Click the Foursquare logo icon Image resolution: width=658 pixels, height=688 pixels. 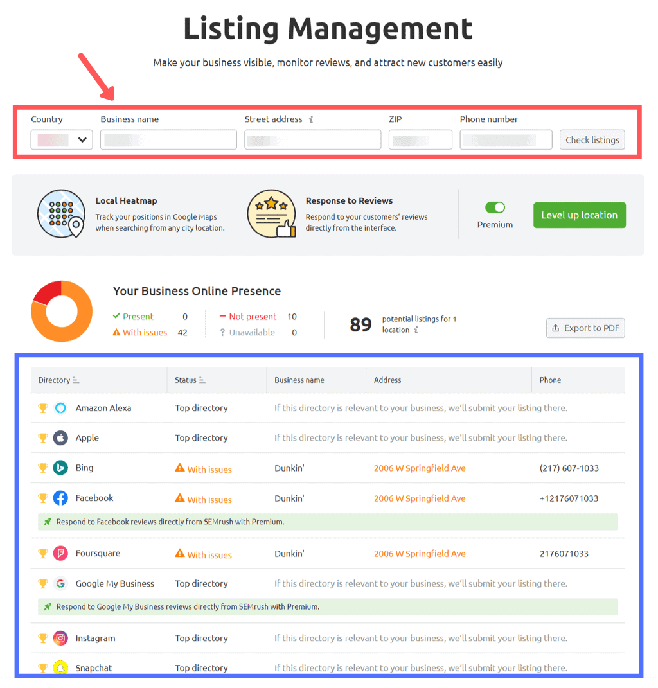(x=60, y=553)
